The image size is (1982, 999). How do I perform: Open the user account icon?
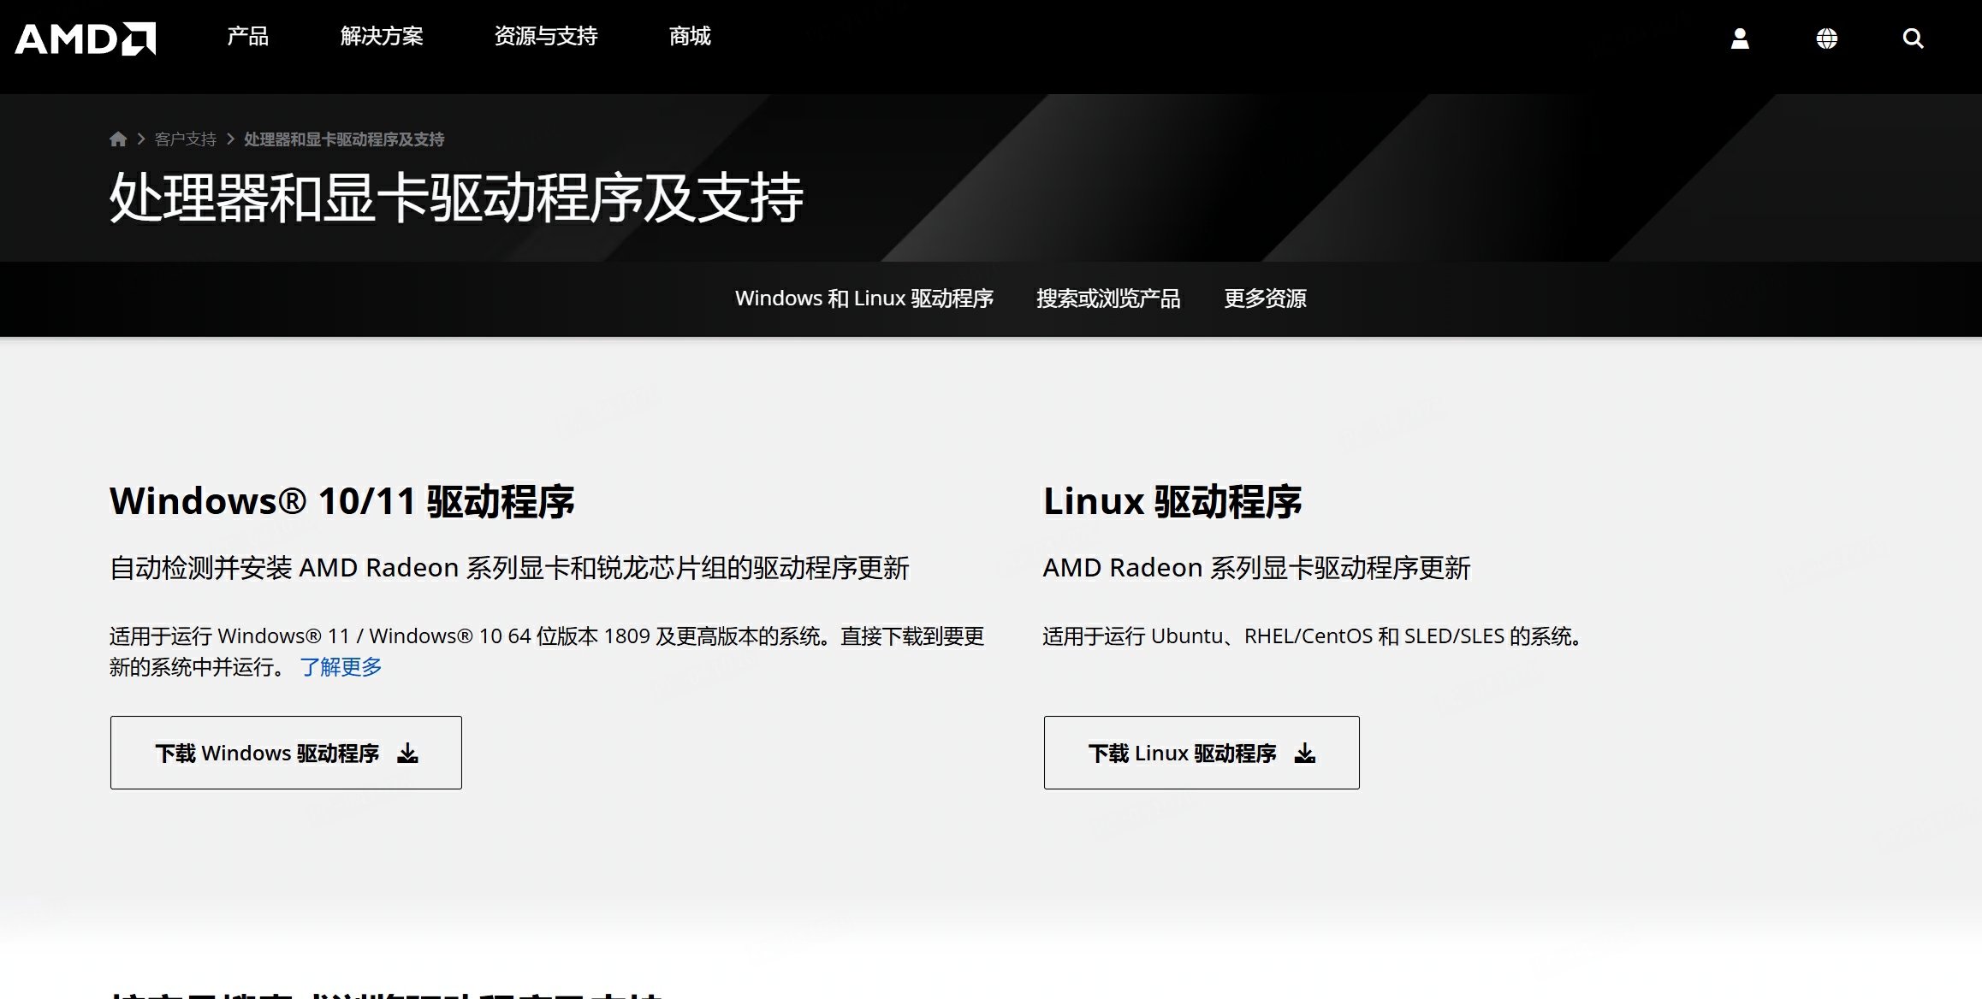point(1740,38)
